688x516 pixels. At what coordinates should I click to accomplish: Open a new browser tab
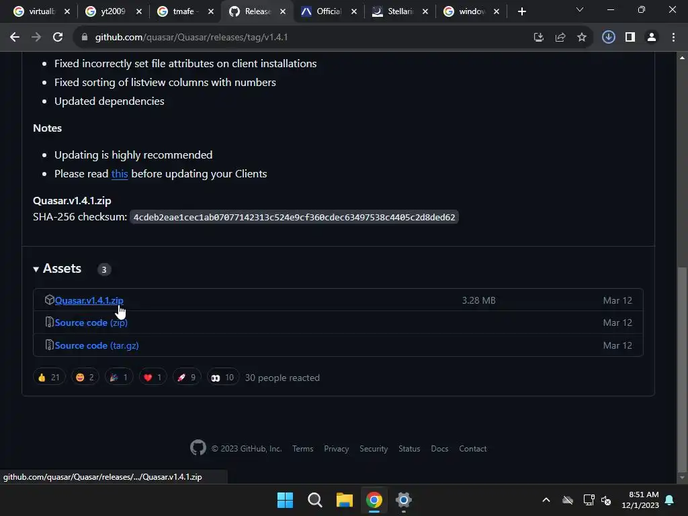521,11
